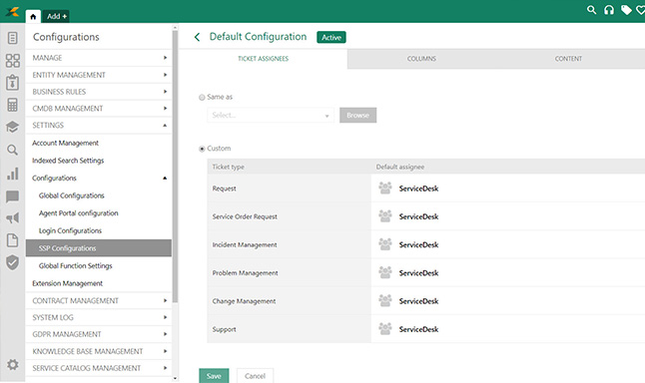This screenshot has width=645, height=383.
Task: Expand the ENTITY MANAGEMENT section
Action: [x=98, y=75]
